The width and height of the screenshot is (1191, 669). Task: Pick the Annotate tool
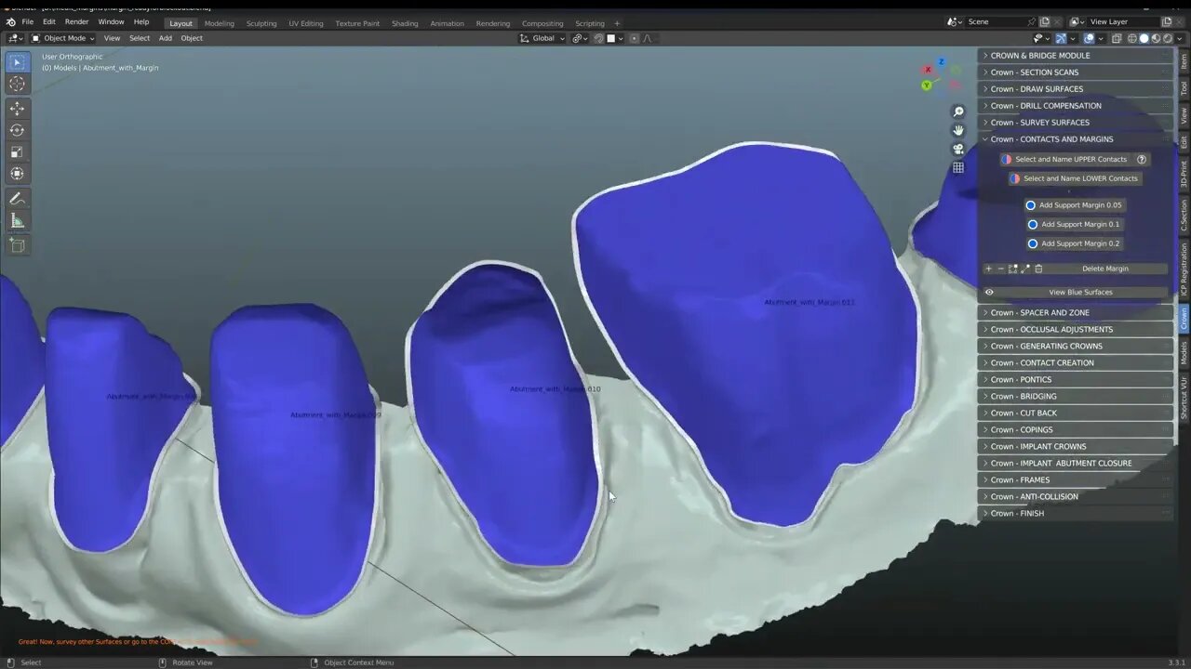pyautogui.click(x=17, y=198)
